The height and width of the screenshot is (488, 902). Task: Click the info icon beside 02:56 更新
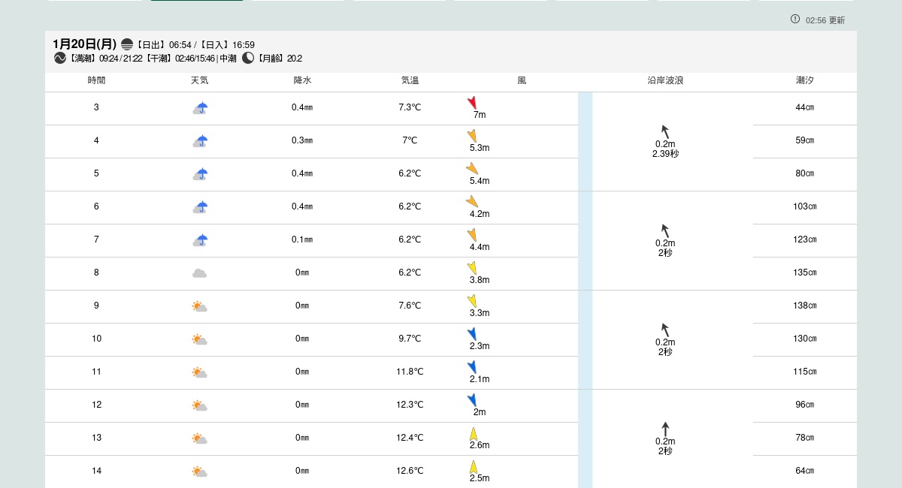(795, 19)
